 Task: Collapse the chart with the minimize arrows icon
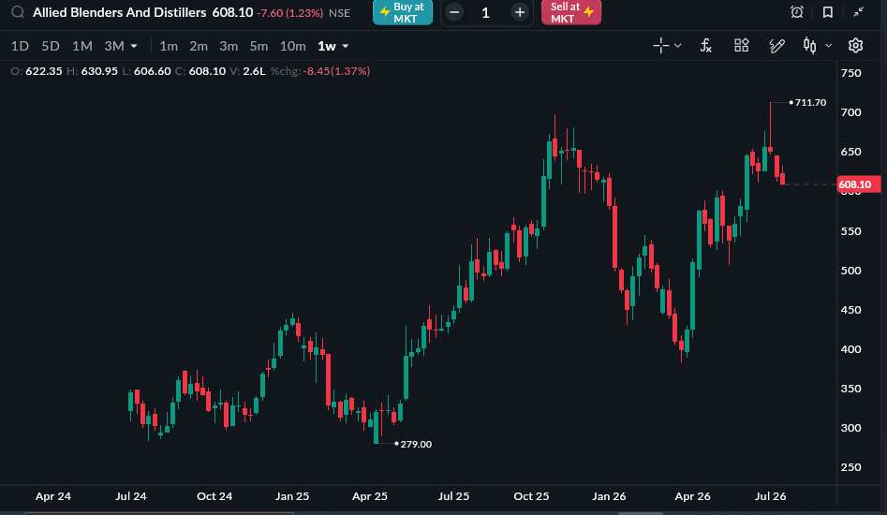pos(859,12)
